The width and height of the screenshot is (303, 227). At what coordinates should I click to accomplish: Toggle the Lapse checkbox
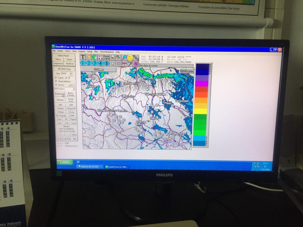pos(56,77)
